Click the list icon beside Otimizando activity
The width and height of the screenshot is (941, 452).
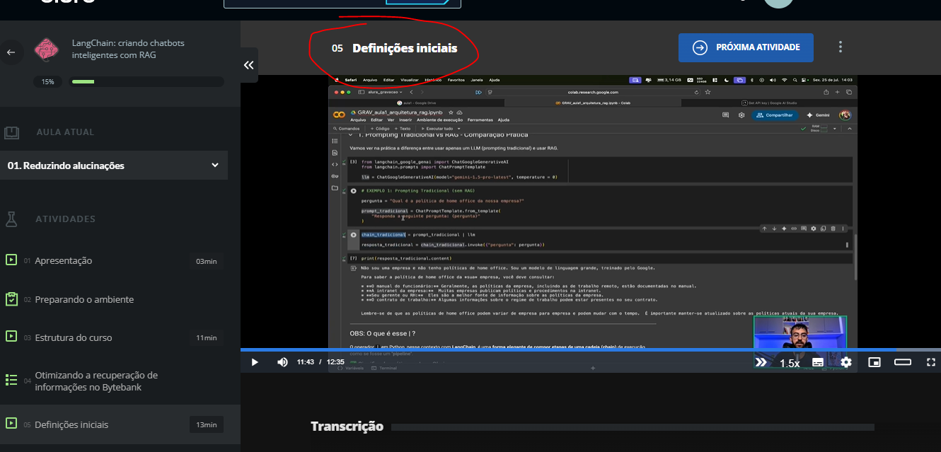(x=11, y=380)
